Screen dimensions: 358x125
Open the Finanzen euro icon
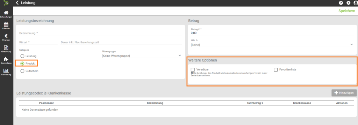(x=6, y=36)
